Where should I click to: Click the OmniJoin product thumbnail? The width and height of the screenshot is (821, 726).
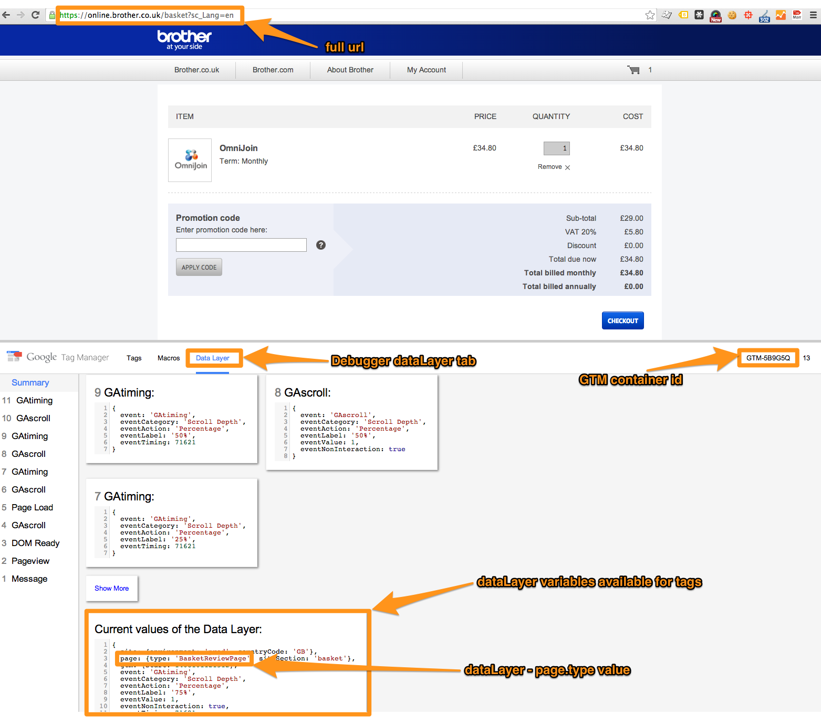(190, 160)
